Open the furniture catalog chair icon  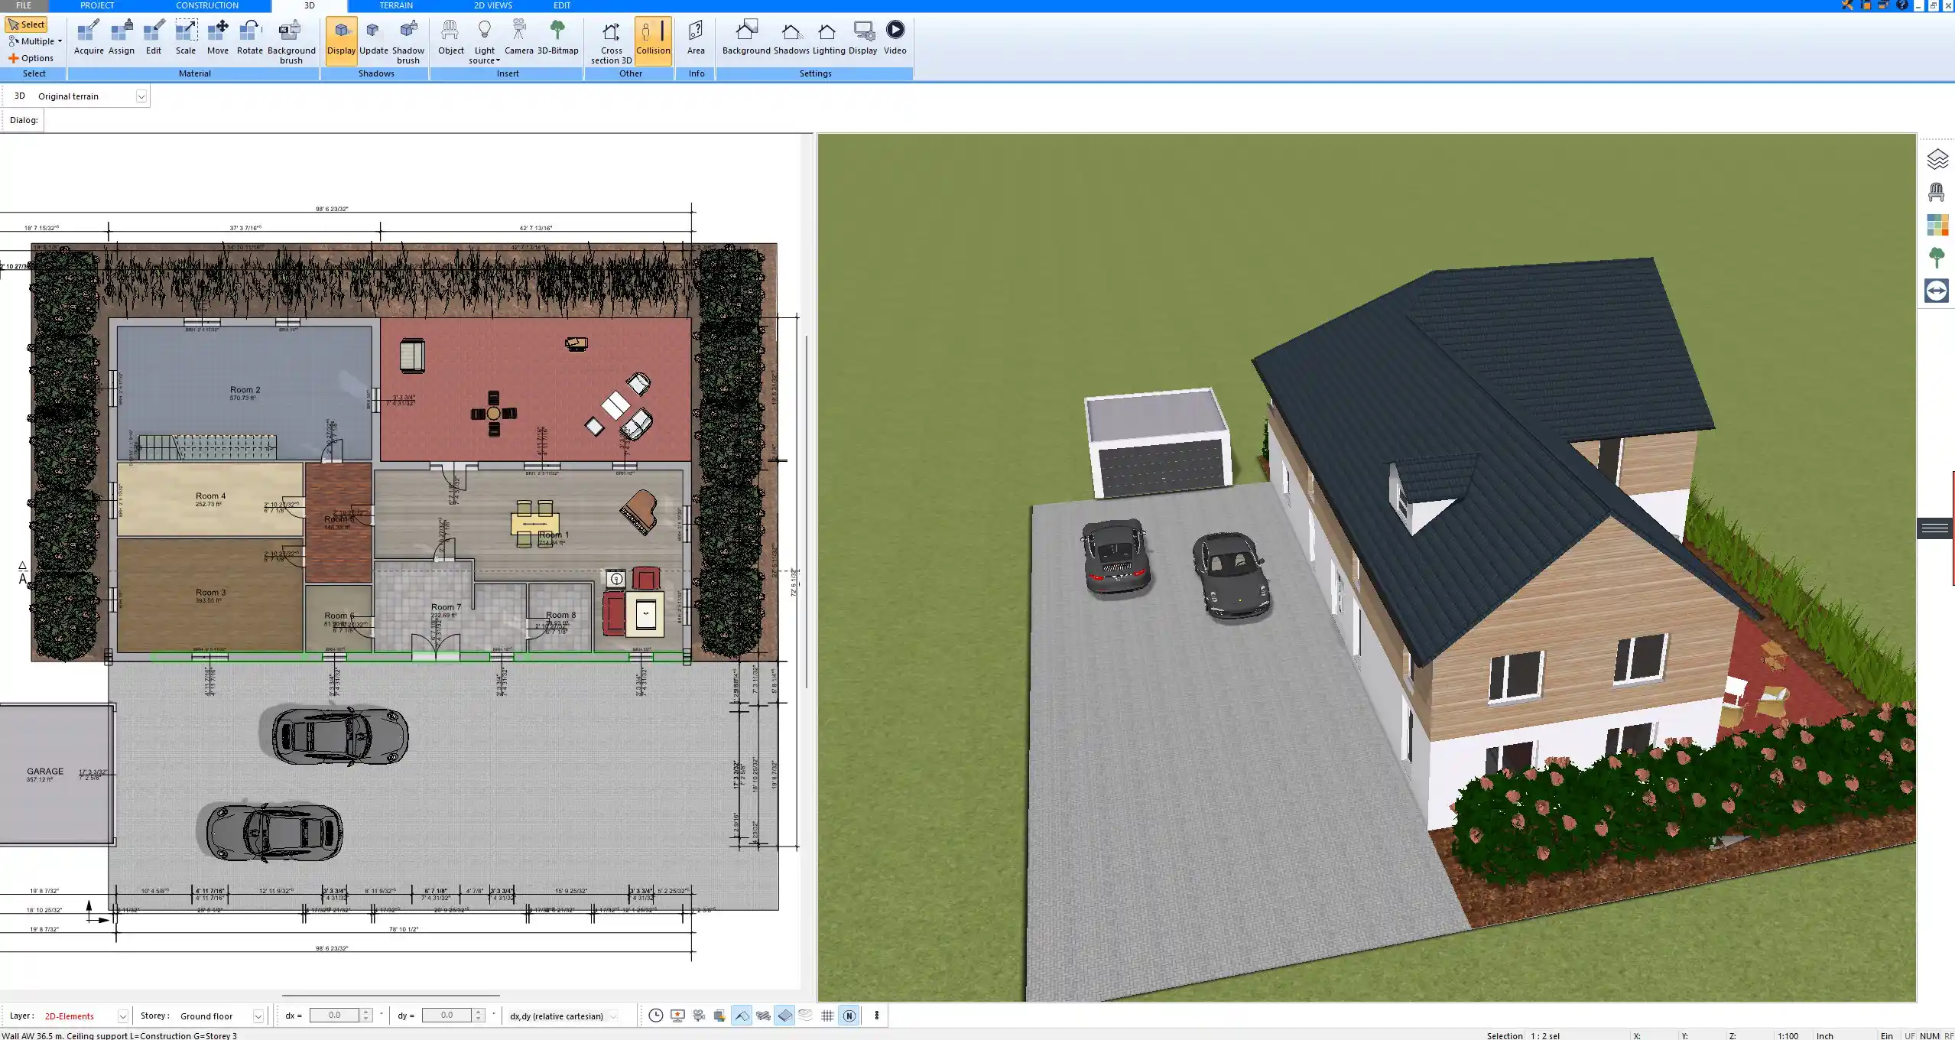[1937, 192]
